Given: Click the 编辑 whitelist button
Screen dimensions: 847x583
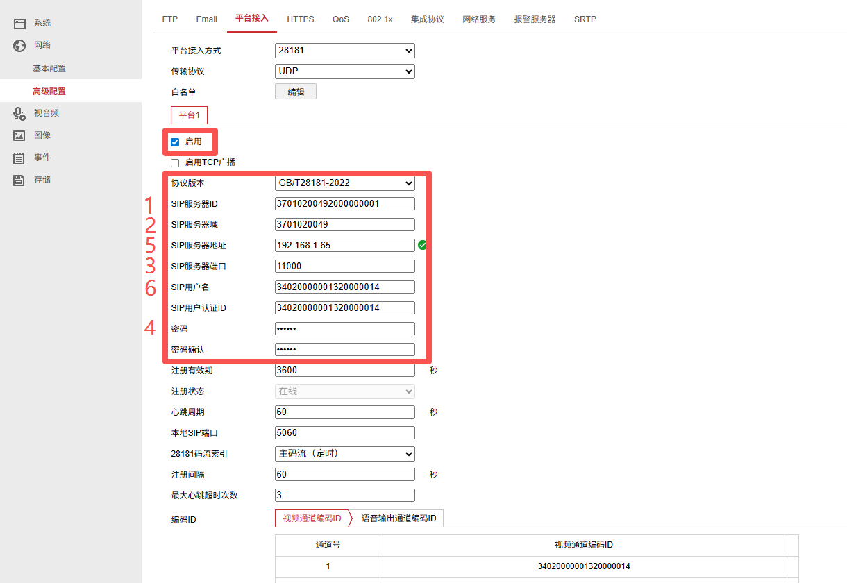Looking at the screenshot, I should (296, 92).
